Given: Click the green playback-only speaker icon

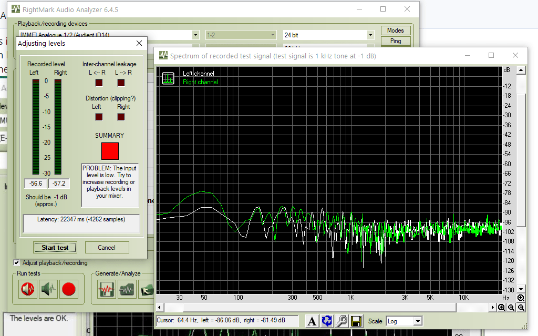Looking at the screenshot, I should coord(48,289).
